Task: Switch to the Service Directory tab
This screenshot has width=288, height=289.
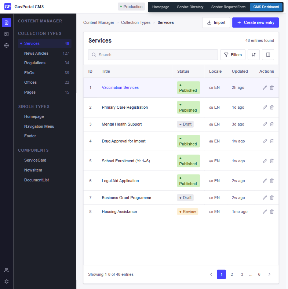Action: pos(190,7)
